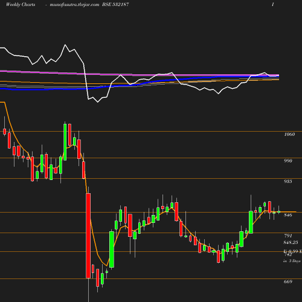
Task: Click the 848.25 current price value
Action: (291, 242)
